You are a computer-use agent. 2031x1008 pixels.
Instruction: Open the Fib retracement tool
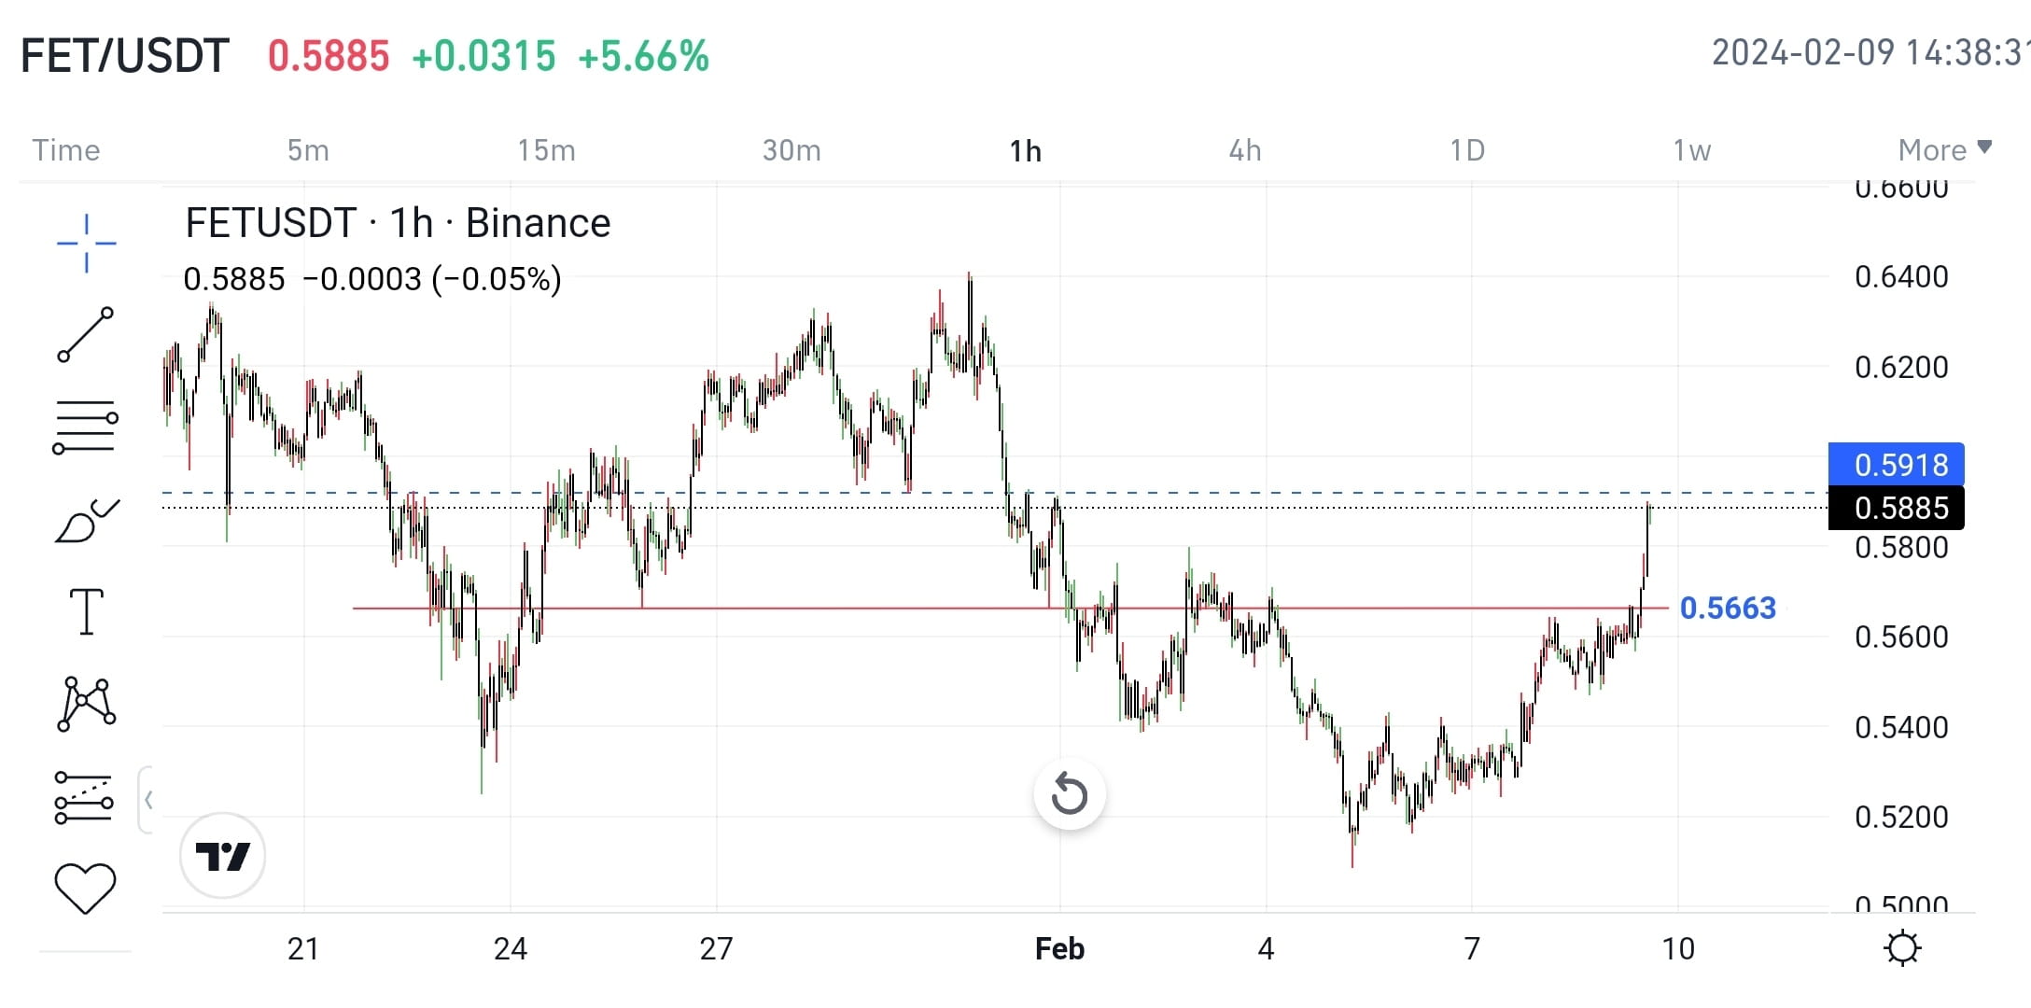[x=84, y=425]
